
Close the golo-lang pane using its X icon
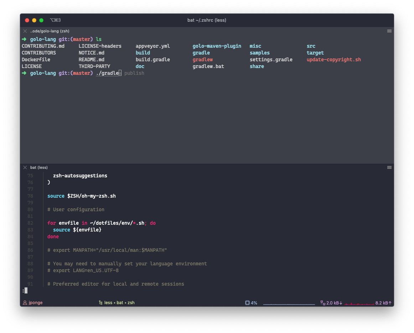25,31
